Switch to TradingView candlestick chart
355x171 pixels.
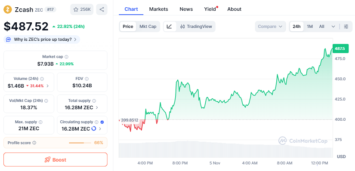[196, 27]
